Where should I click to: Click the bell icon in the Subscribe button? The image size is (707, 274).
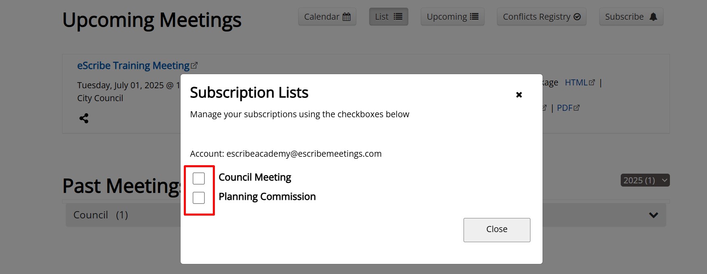[x=653, y=17]
